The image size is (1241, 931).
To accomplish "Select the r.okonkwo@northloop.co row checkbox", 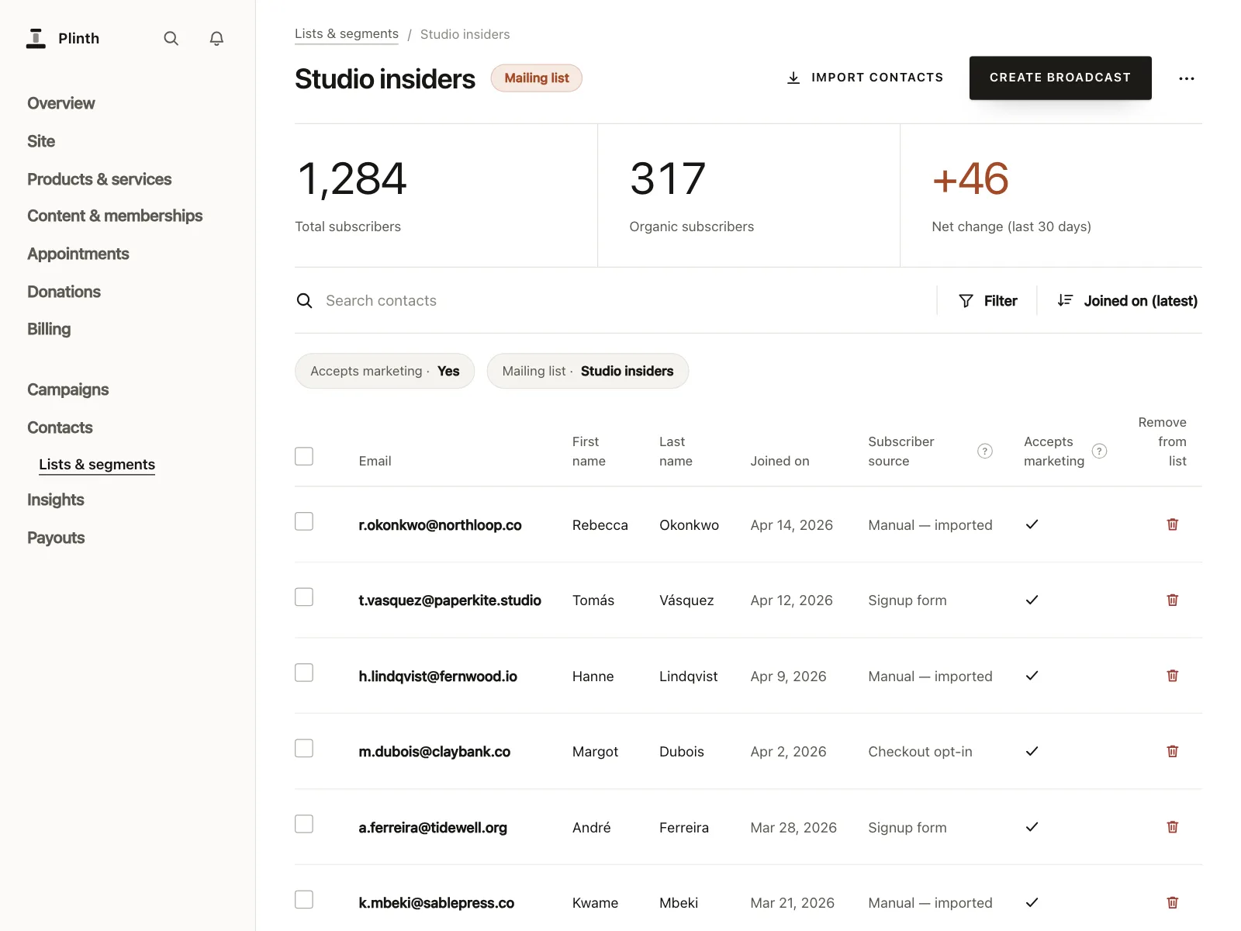I will click(304, 521).
